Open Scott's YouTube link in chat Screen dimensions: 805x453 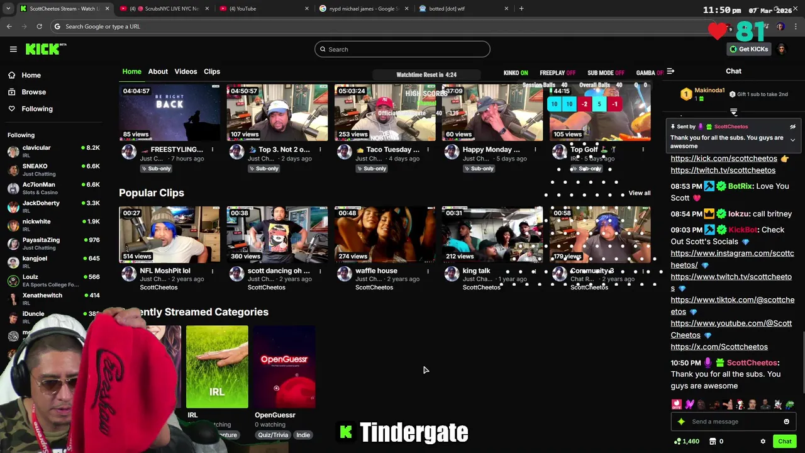coord(731,329)
